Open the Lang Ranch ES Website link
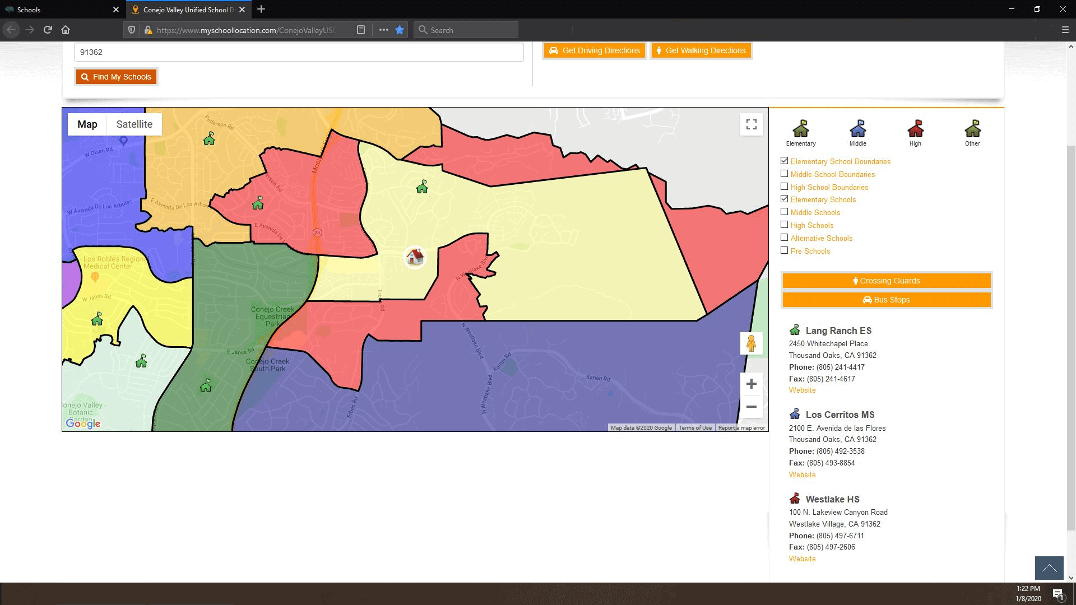The height and width of the screenshot is (605, 1076). click(x=802, y=390)
